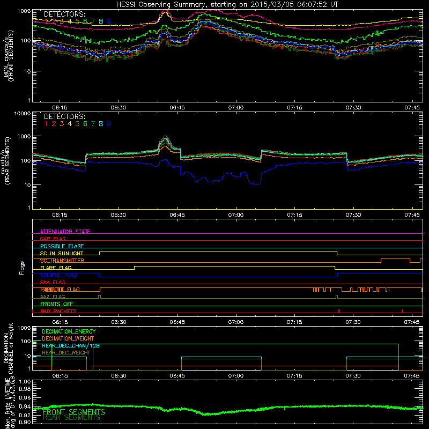Image resolution: width=429 pixels, height=429 pixels.
Task: Click the ATTENUATOR_STATE flag label
Action: pos(65,232)
